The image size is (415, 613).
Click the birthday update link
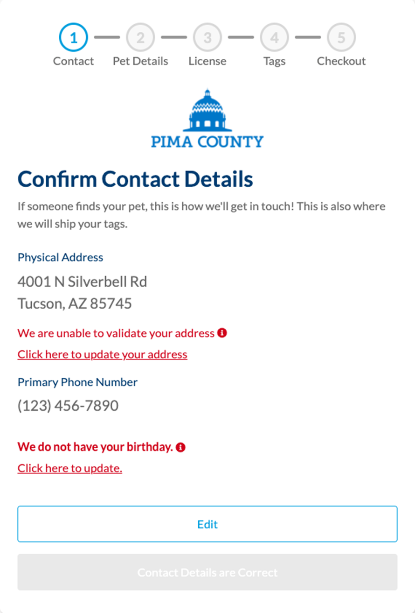pos(69,468)
